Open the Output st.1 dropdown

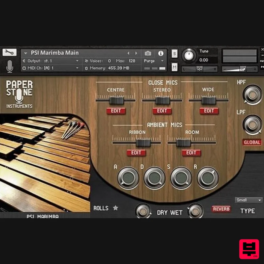click(53, 61)
